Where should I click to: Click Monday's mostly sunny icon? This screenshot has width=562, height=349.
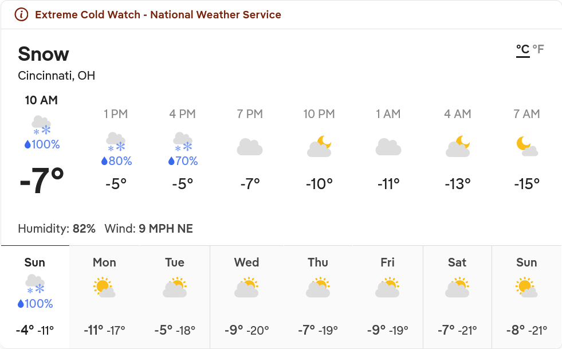[x=104, y=288]
